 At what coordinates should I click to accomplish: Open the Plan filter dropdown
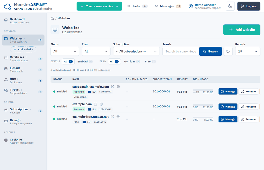click(x=96, y=52)
